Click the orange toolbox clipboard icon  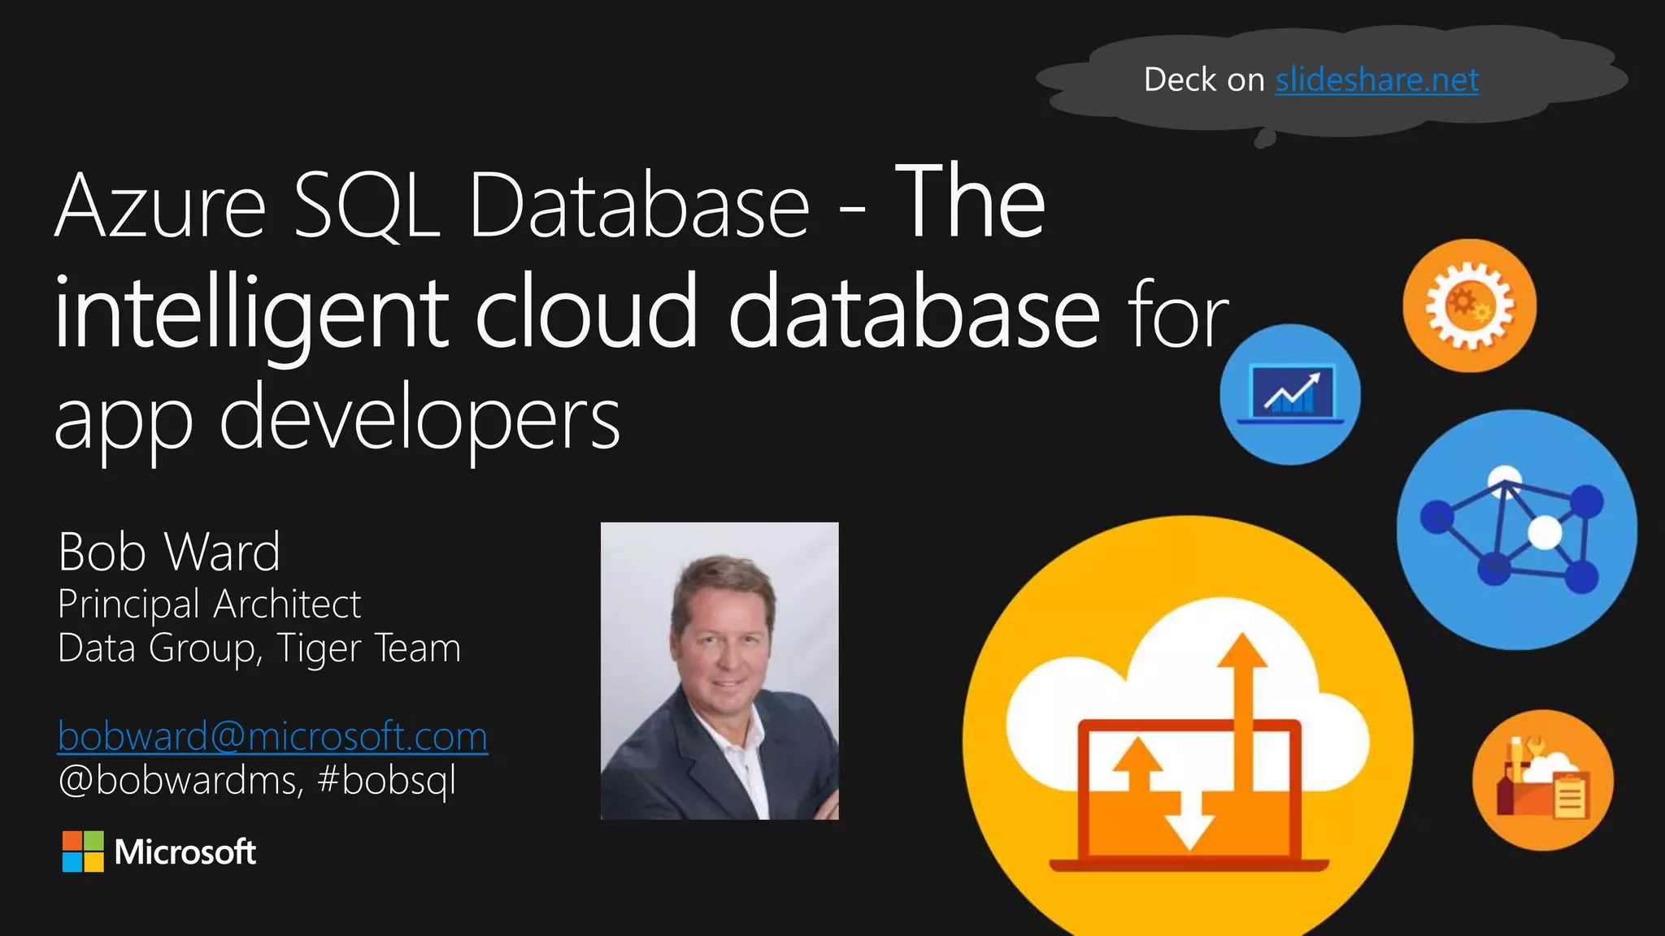1542,780
